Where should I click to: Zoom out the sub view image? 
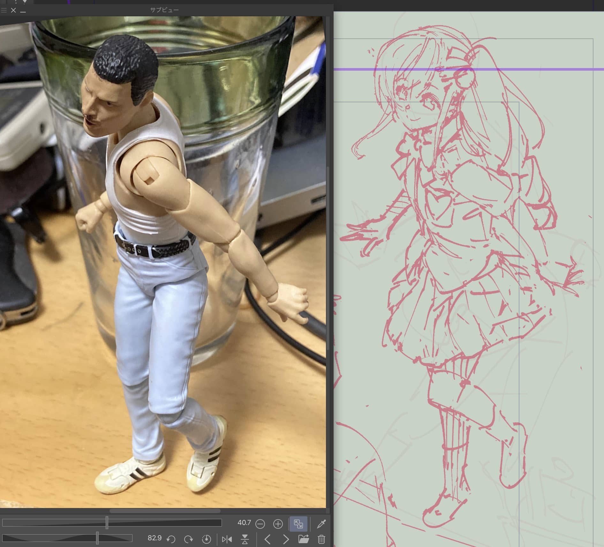(260, 524)
